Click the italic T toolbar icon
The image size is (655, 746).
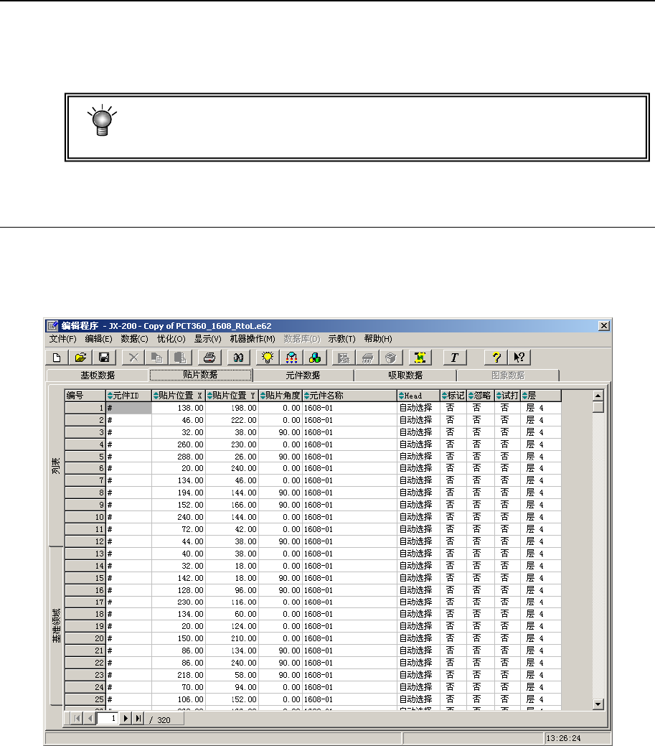coord(454,358)
